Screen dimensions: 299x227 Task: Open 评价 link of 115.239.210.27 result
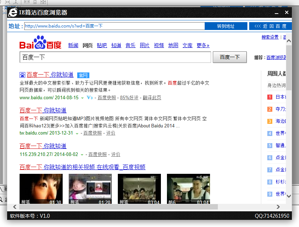[116, 154]
